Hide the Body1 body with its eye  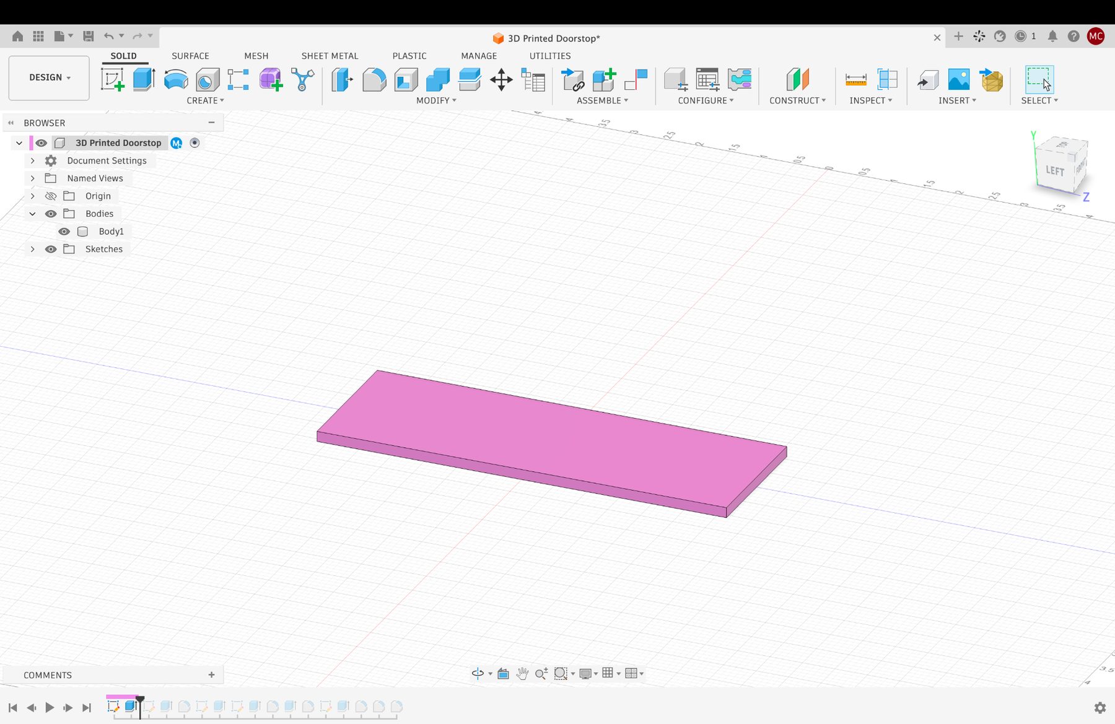(64, 232)
